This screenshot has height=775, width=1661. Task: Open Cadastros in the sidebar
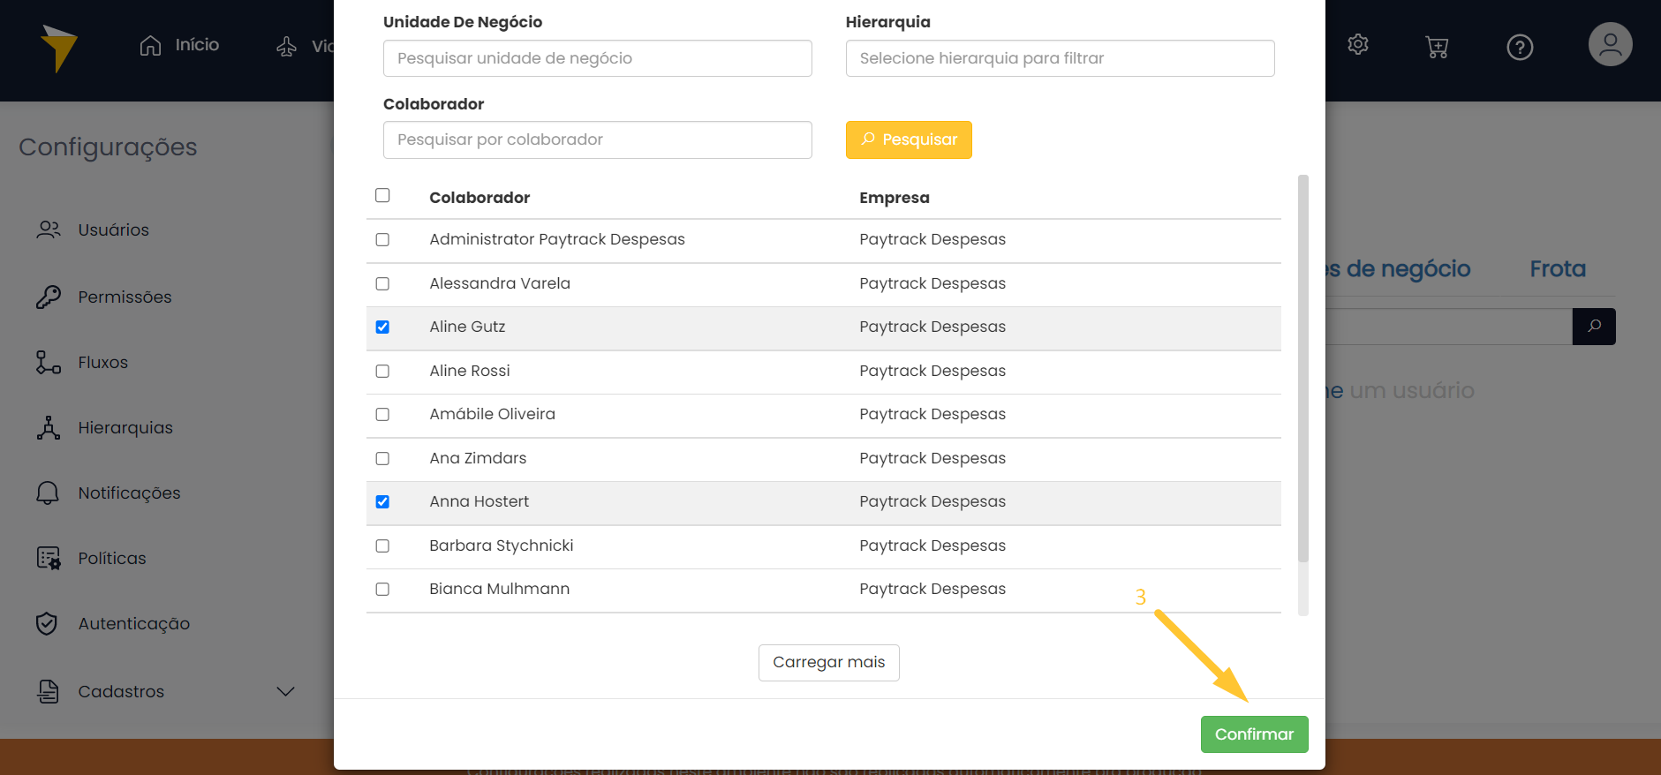[x=121, y=691]
